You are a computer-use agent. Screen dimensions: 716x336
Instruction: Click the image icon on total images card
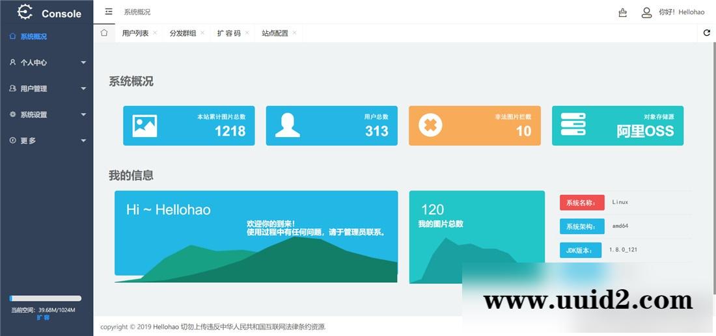click(145, 125)
